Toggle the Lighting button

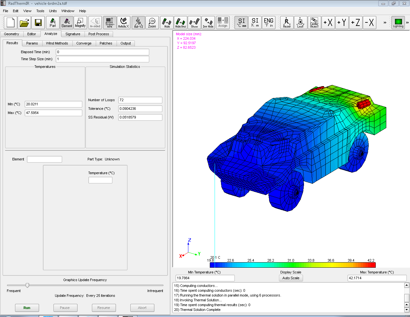coord(398,23)
